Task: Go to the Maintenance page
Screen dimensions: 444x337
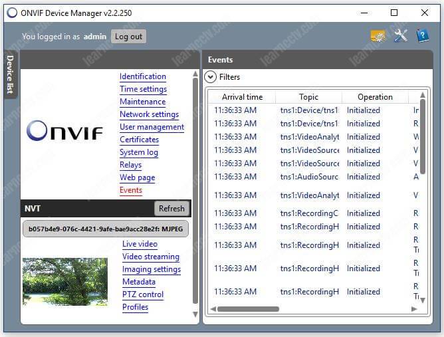Action: click(143, 102)
